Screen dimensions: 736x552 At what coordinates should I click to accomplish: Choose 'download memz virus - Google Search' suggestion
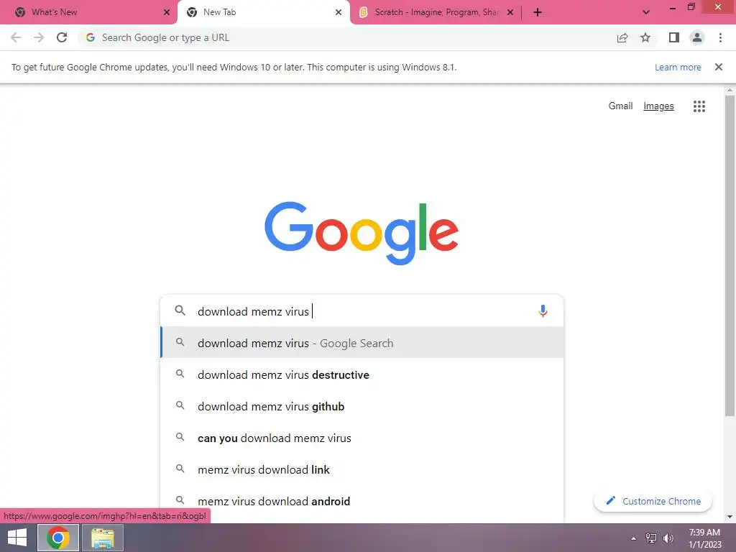tap(362, 343)
